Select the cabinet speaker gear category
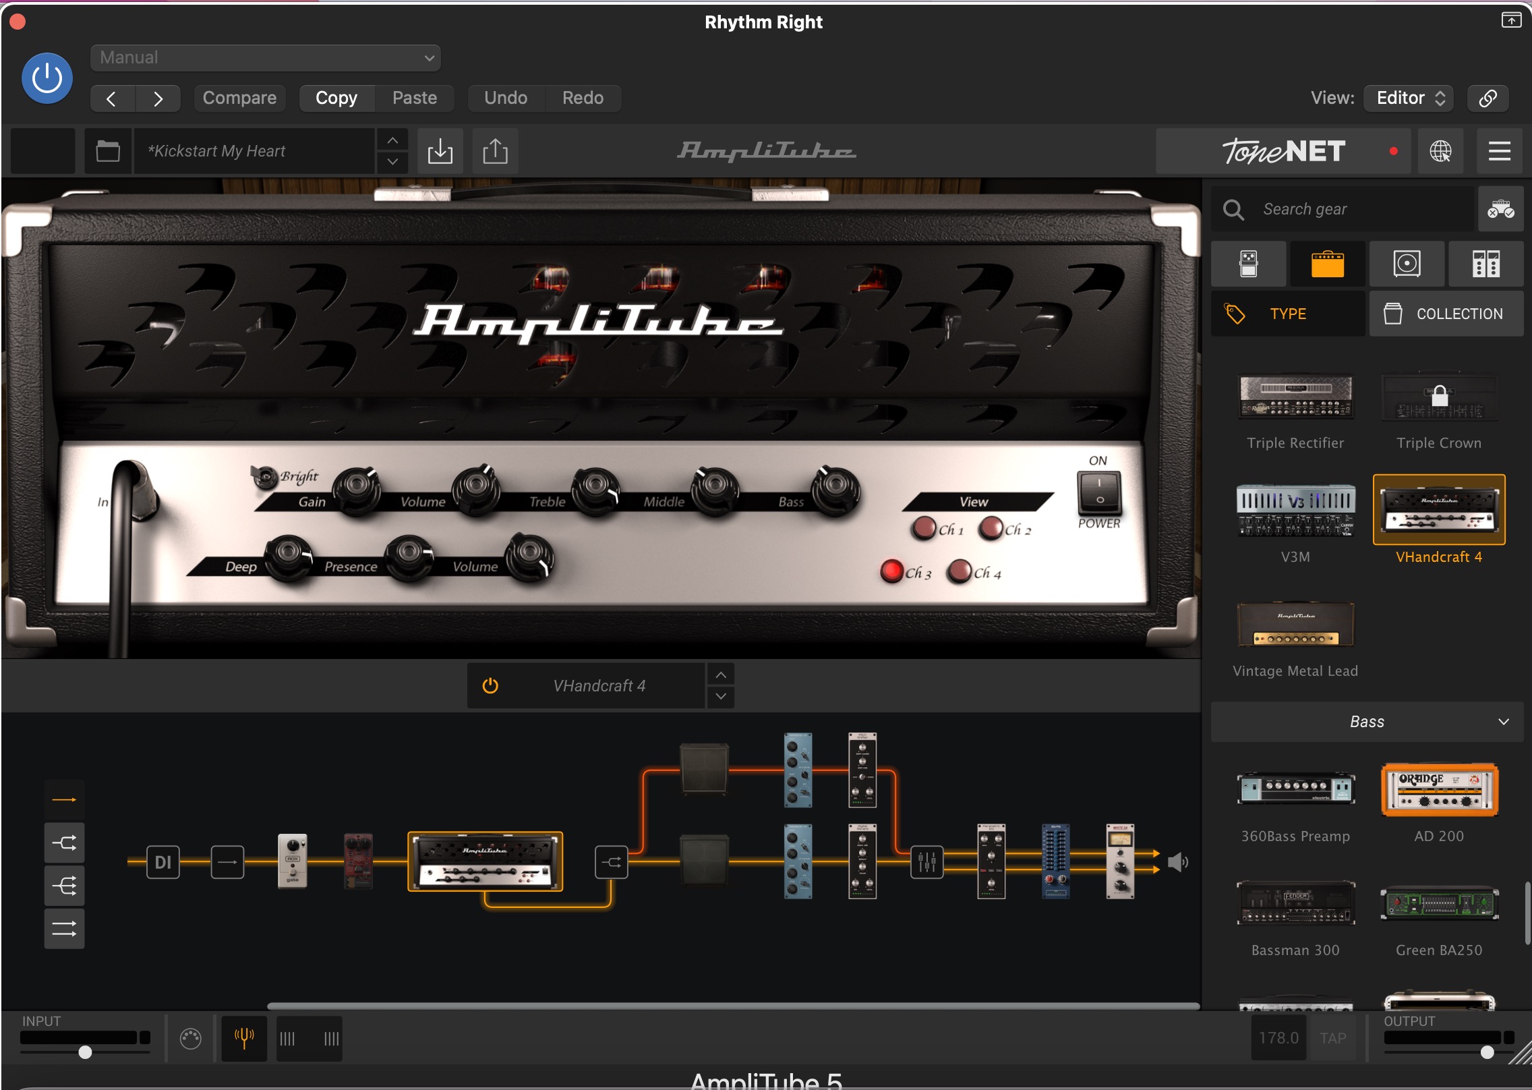Viewport: 1532px width, 1090px height. coord(1407,264)
